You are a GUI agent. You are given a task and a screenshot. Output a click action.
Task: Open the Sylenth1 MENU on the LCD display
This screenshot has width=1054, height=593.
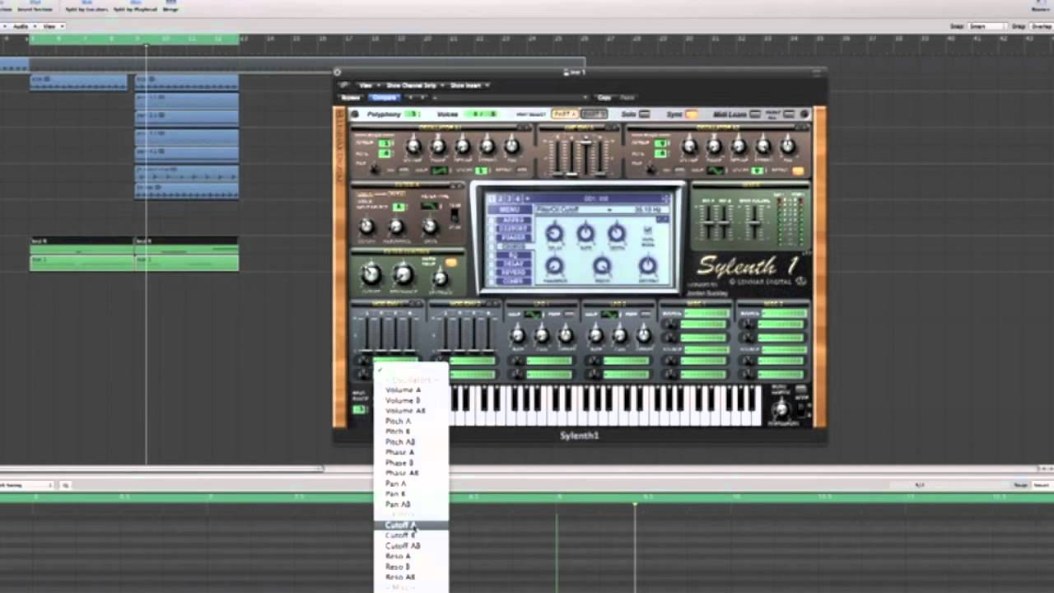coord(510,208)
